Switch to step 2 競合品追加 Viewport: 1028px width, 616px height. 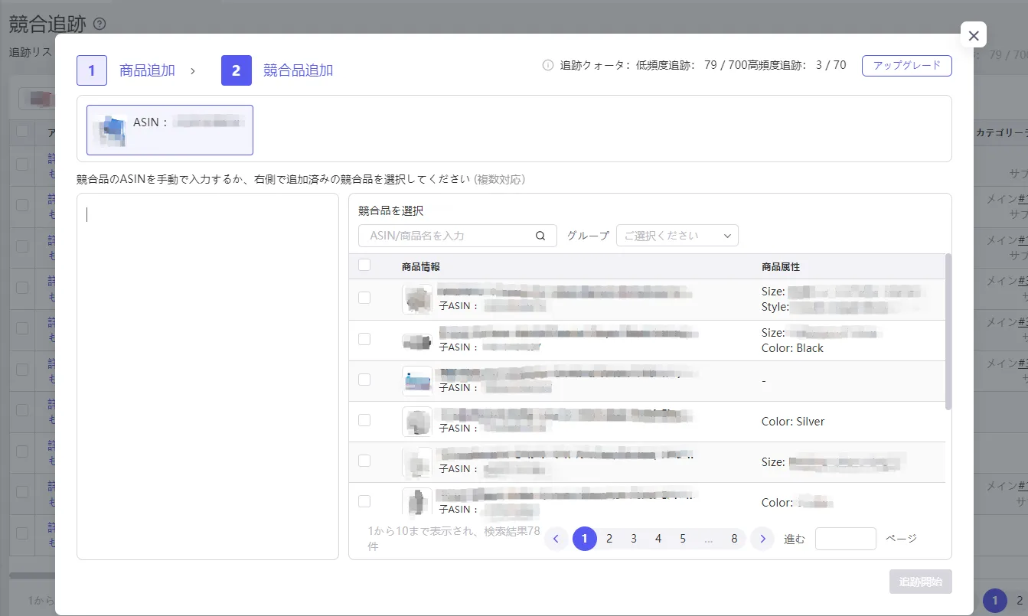(277, 70)
